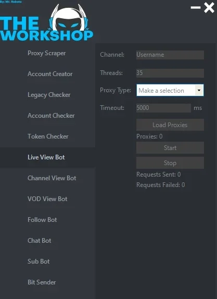Minimize the Workshop window

(196, 8)
